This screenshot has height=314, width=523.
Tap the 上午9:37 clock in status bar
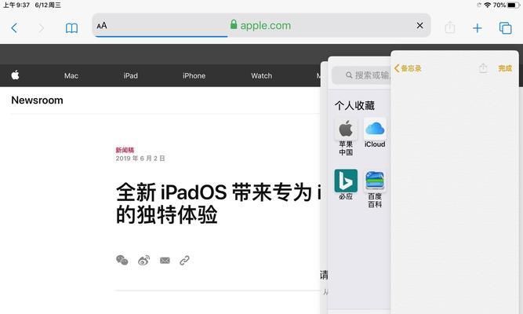pos(16,5)
